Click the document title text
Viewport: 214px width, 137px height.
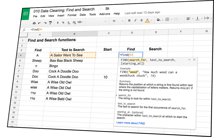(x=64, y=10)
